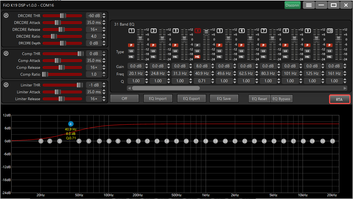Set band 4 type to Low Shelf (LS)
Screen dimensions: 353x199
click(197, 51)
